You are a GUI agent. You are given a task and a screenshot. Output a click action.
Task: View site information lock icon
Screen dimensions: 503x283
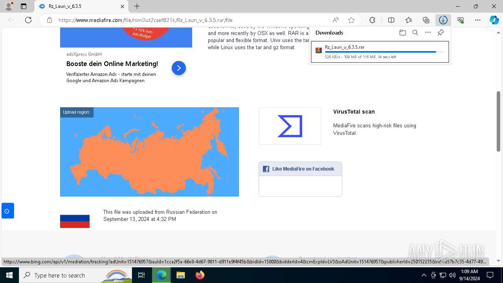point(50,20)
